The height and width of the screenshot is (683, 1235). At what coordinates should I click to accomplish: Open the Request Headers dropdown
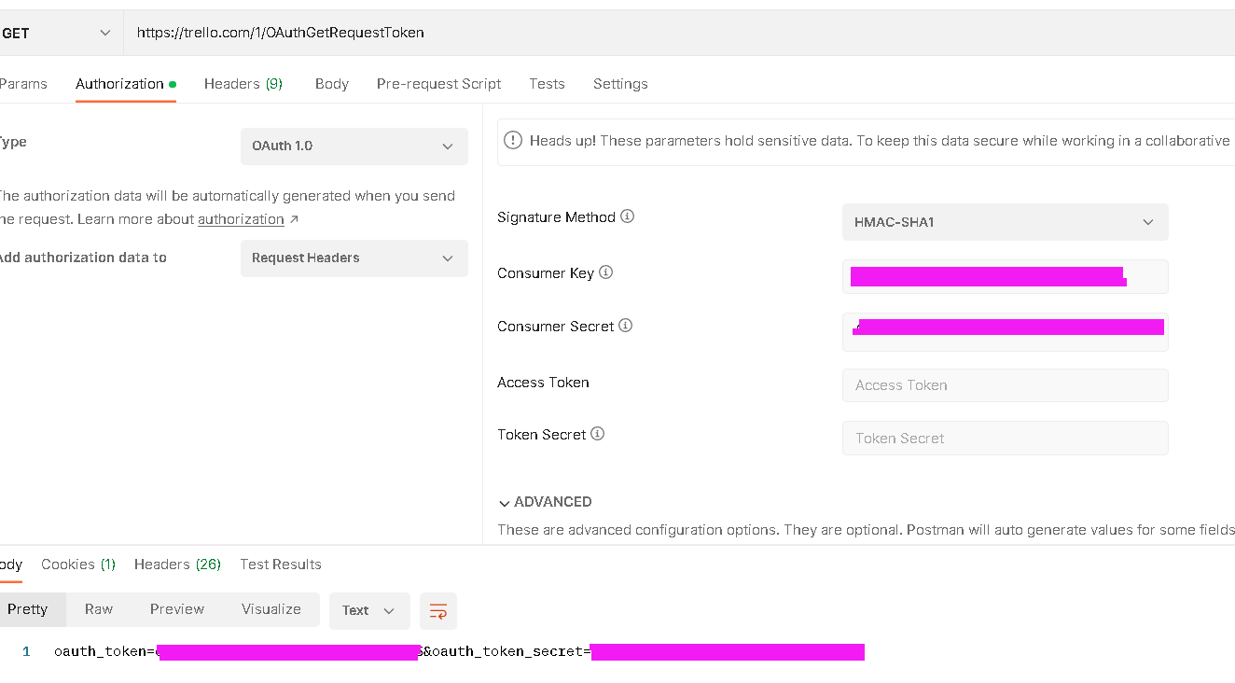[x=354, y=258]
